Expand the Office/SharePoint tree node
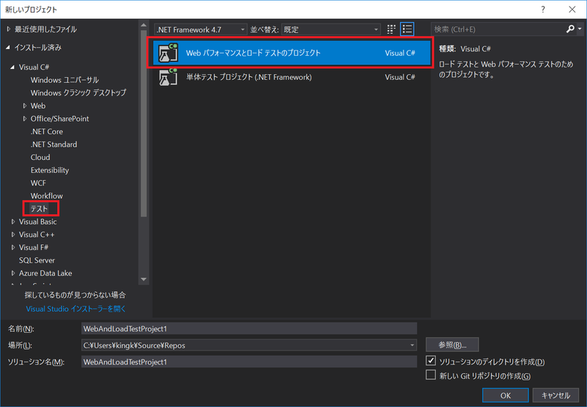This screenshot has height=407, width=587. click(25, 119)
